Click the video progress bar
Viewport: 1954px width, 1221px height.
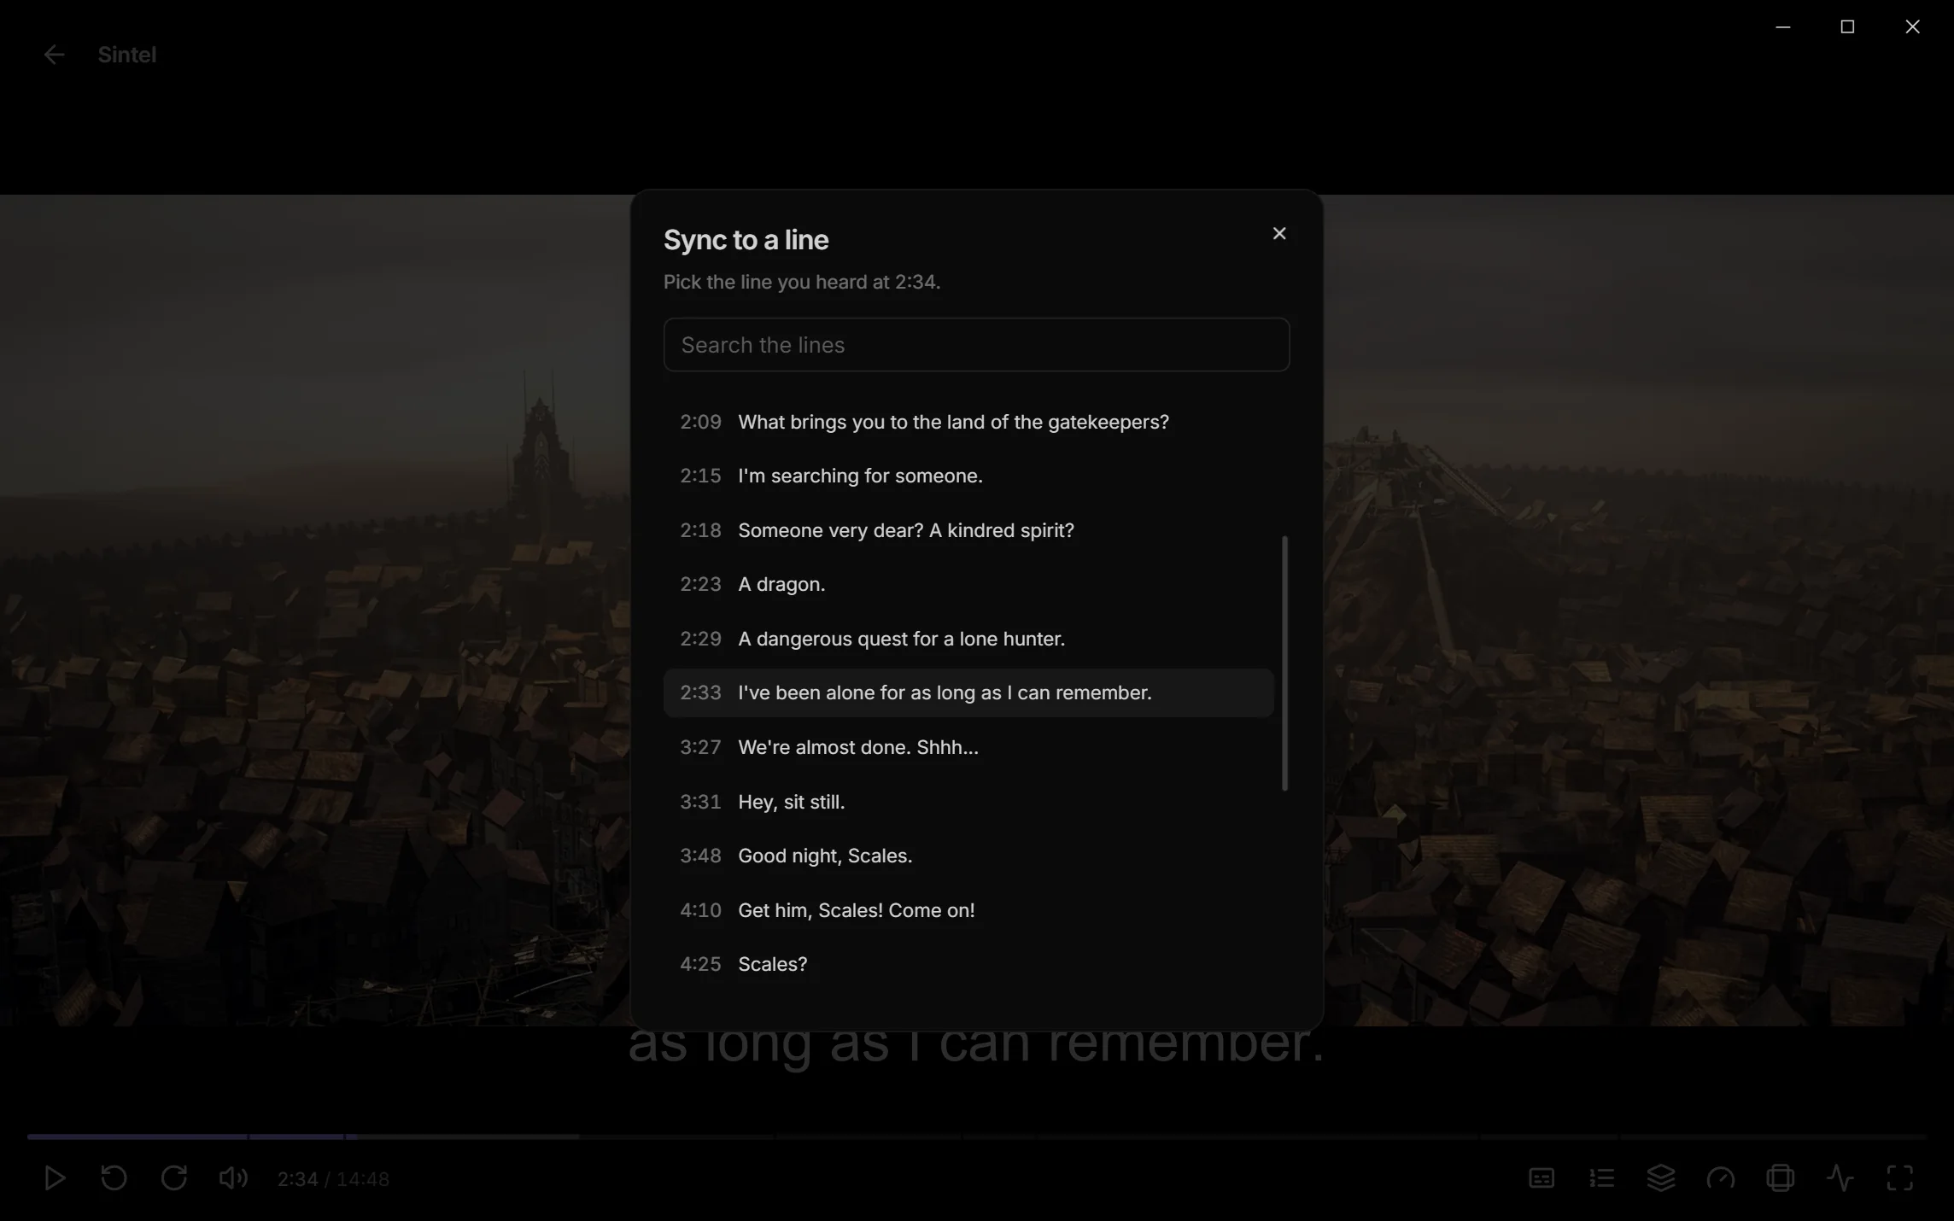[x=976, y=1136]
